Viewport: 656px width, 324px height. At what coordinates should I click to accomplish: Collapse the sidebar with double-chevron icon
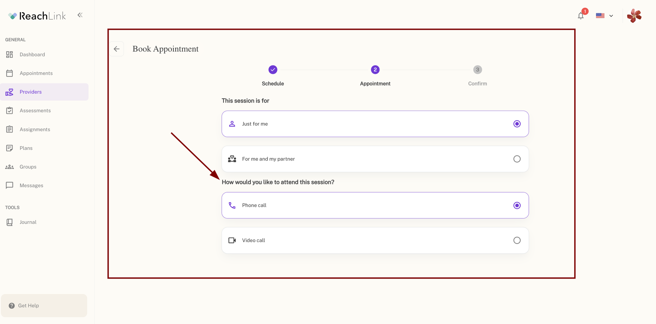coord(80,15)
